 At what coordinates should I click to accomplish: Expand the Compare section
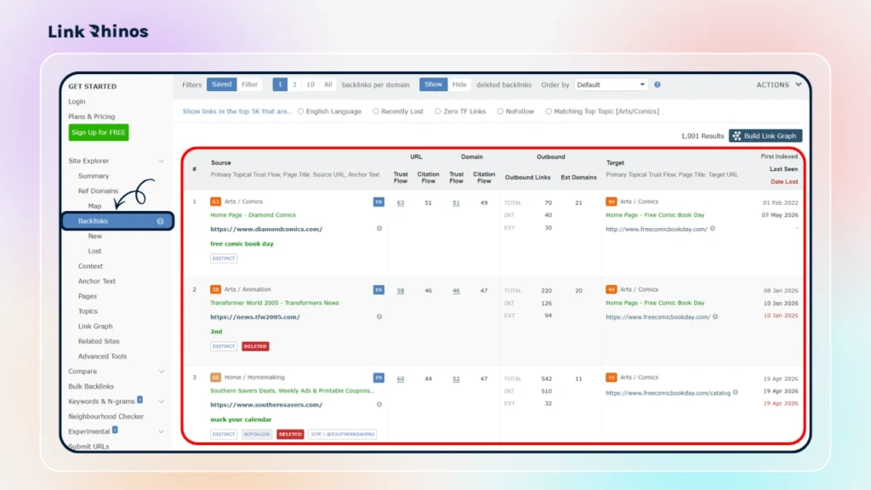pos(161,372)
